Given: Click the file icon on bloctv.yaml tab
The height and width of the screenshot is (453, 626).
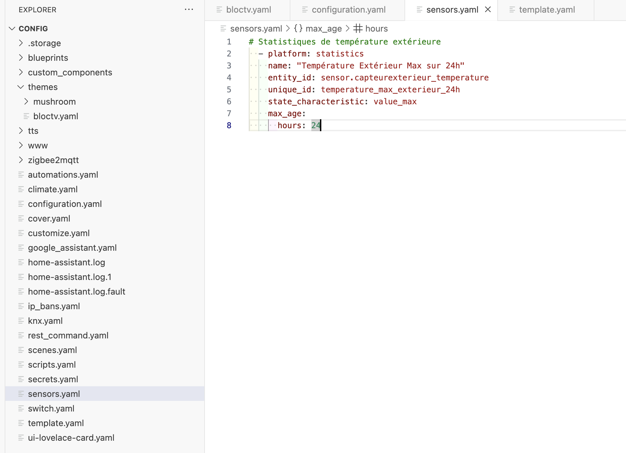Looking at the screenshot, I should (219, 10).
